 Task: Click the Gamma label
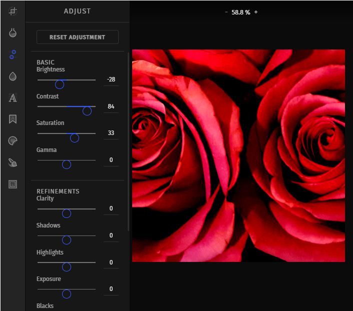pyautogui.click(x=47, y=150)
